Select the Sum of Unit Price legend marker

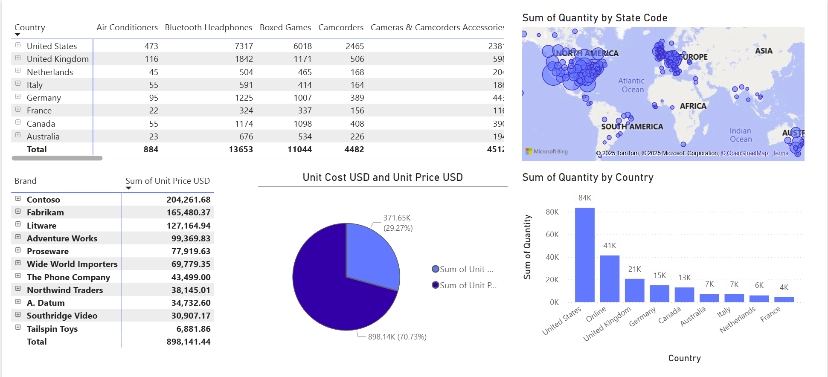(435, 285)
